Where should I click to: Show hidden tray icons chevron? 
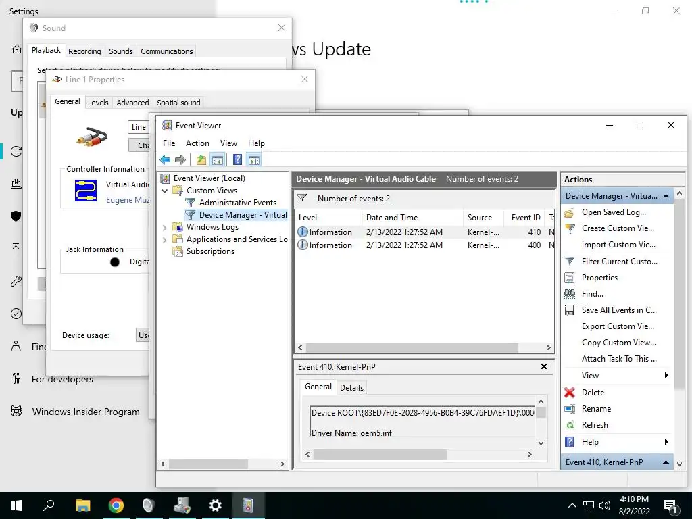click(x=572, y=505)
